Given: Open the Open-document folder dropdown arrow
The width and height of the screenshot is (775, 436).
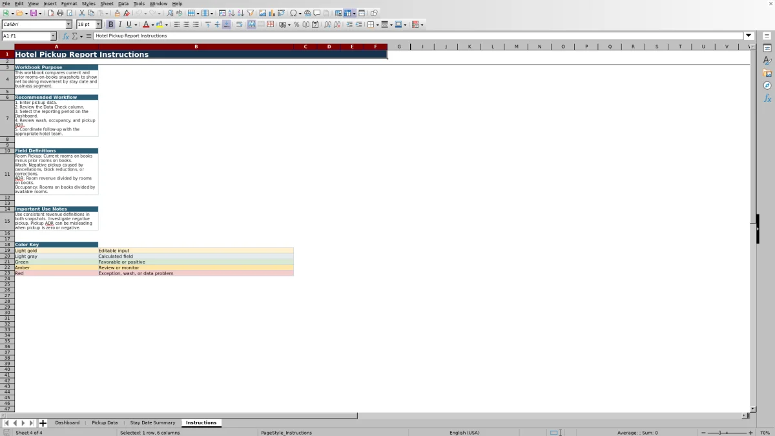Looking at the screenshot, I should tap(26, 13).
